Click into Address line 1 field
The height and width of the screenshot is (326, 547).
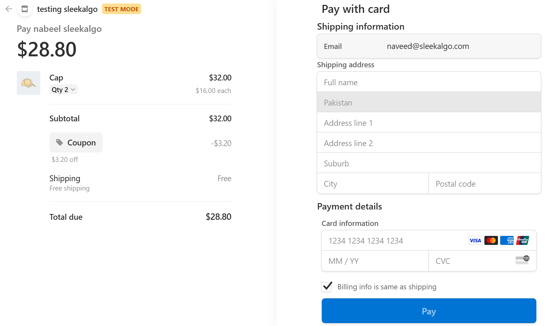pos(429,123)
